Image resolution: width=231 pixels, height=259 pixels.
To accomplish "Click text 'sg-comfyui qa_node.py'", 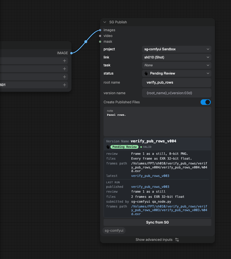I will (151, 202).
